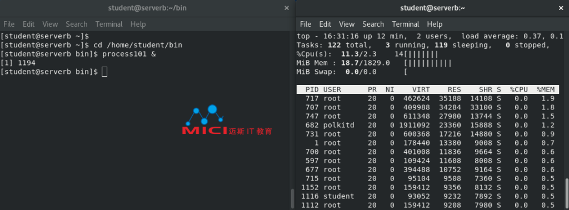
Task: Click the RES value 35188
Action: (x=450, y=98)
